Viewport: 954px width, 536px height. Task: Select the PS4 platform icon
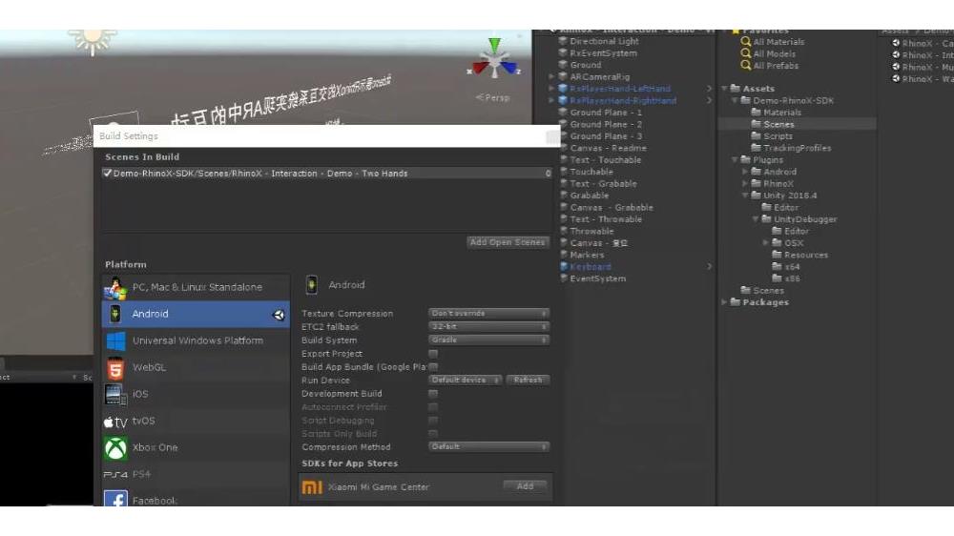pyautogui.click(x=115, y=475)
